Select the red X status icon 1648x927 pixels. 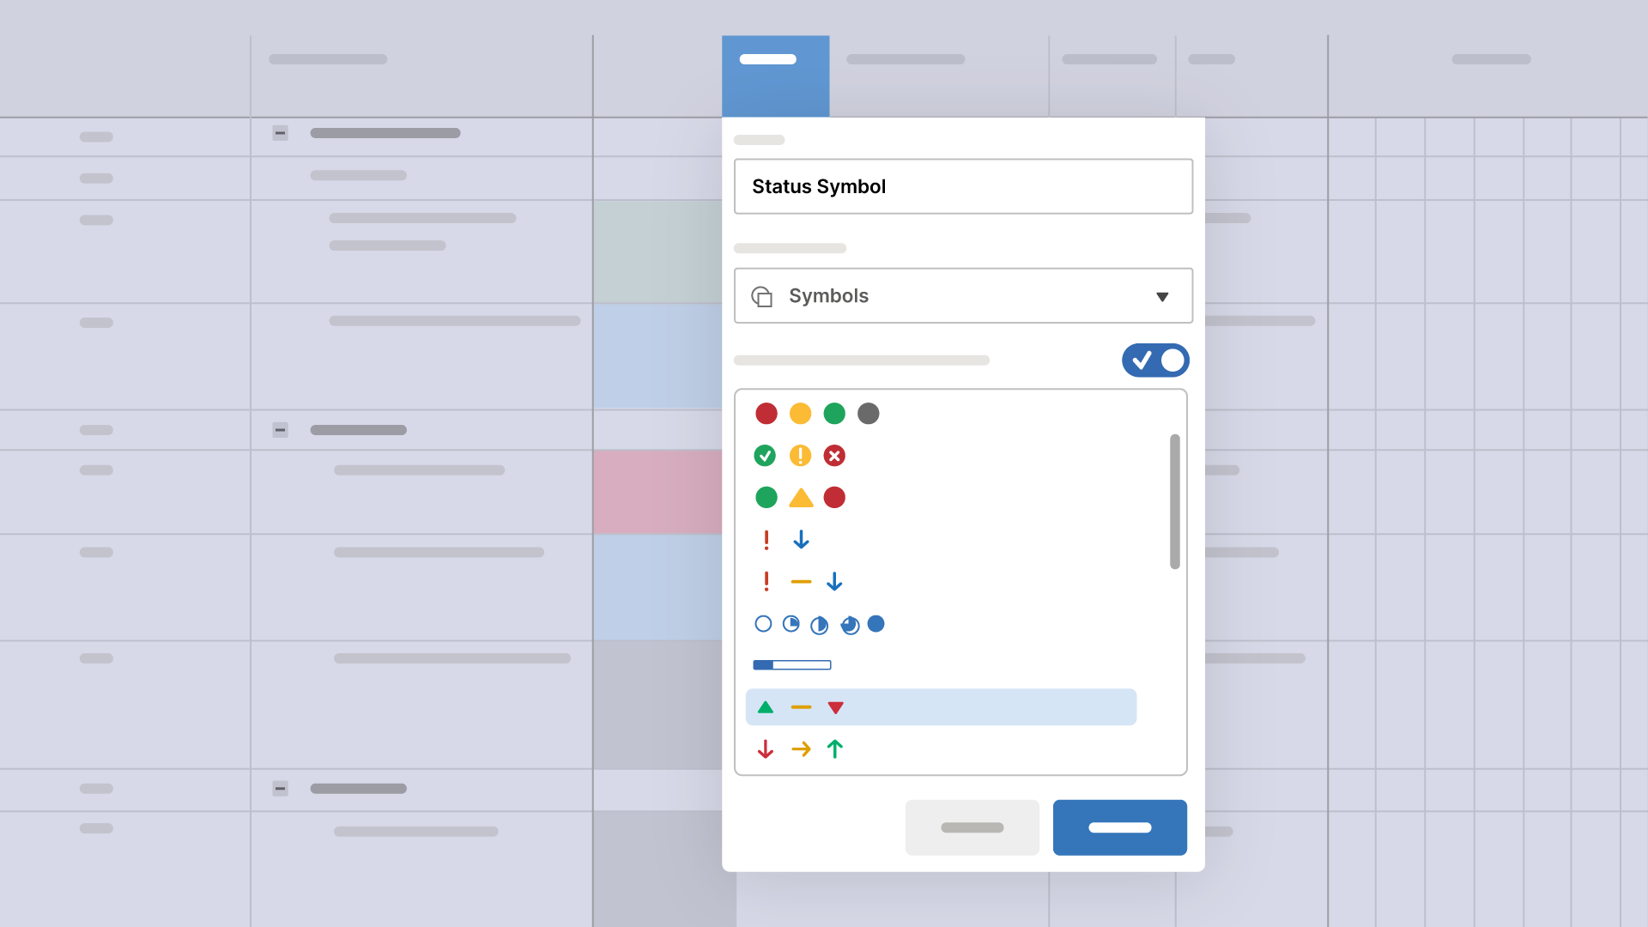834,455
